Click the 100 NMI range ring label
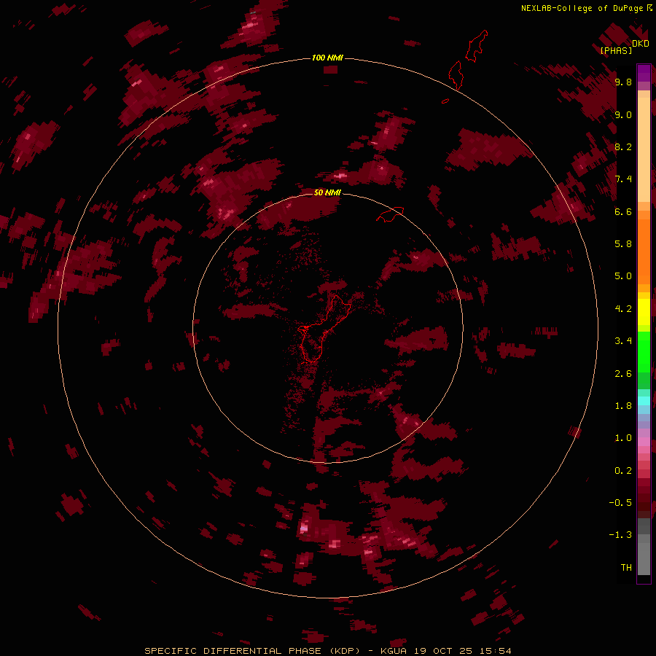Viewport: 656px width, 656px height. pyautogui.click(x=327, y=58)
